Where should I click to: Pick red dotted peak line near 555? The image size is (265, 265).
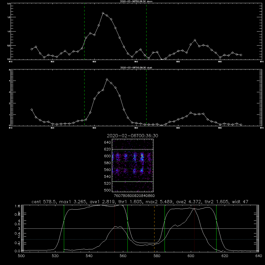pyautogui.click(x=114, y=228)
